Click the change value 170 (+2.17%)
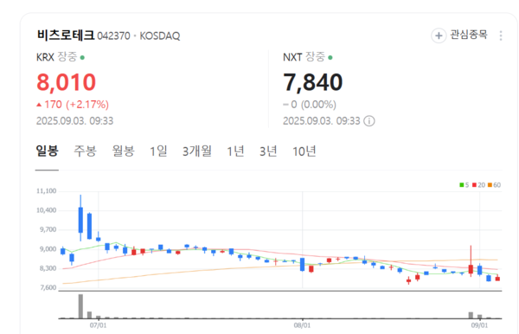 [x=73, y=105]
